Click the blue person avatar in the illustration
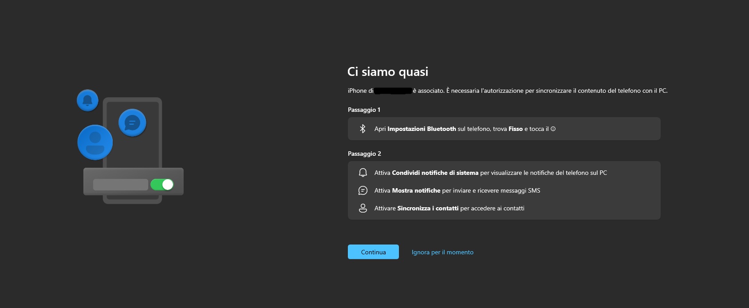Screen dimensions: 749x308 pos(95,142)
